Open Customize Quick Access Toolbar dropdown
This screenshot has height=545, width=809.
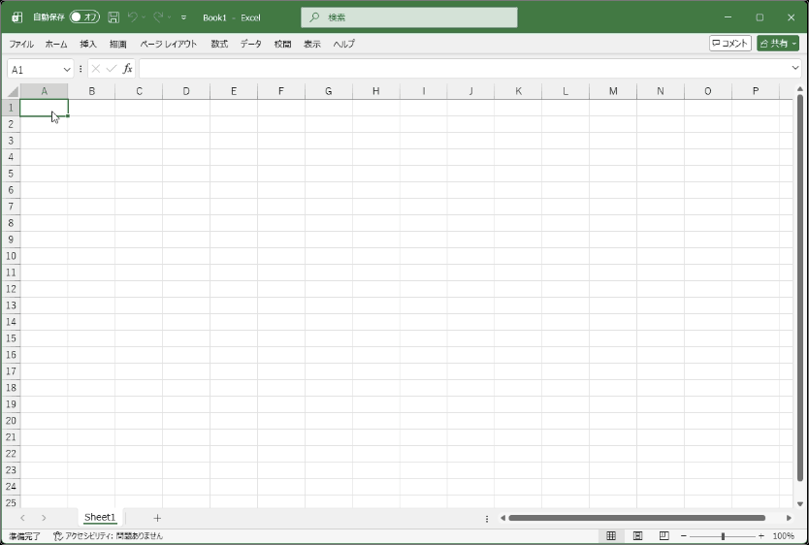point(183,17)
